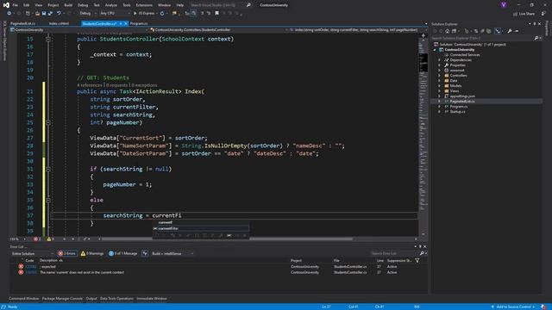This screenshot has height=310, width=552.
Task: Click the Undo toolbar icon
Action: pyautogui.click(x=59, y=14)
